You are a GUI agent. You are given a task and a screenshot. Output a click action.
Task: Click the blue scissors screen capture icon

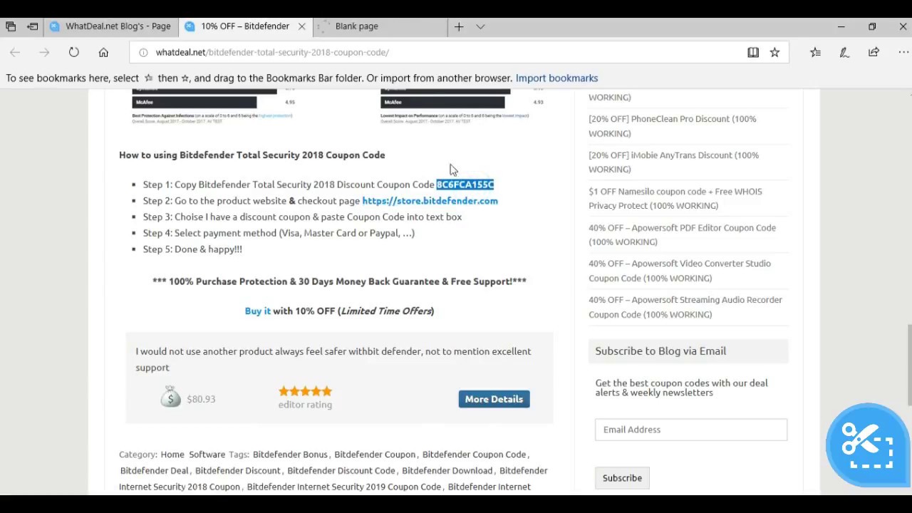[867, 444]
